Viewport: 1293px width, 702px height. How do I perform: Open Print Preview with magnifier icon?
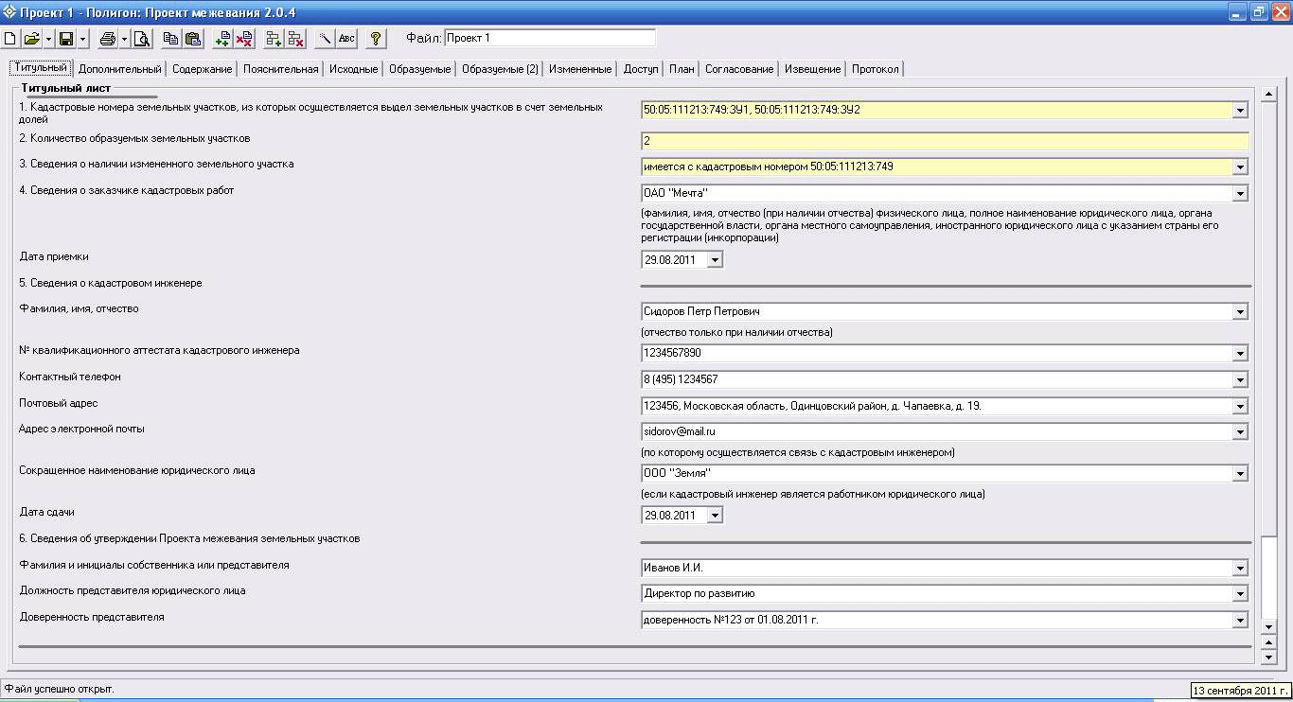141,39
